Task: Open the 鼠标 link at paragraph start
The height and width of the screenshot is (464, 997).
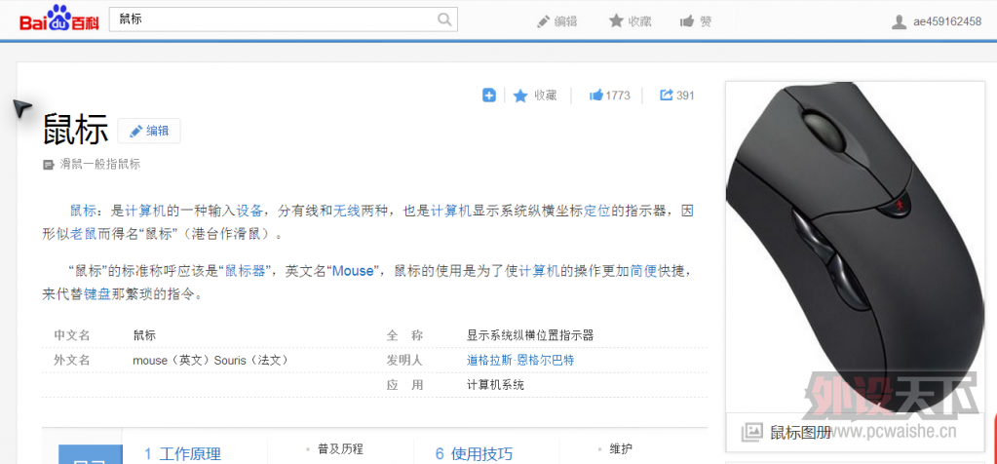Action: pos(83,211)
